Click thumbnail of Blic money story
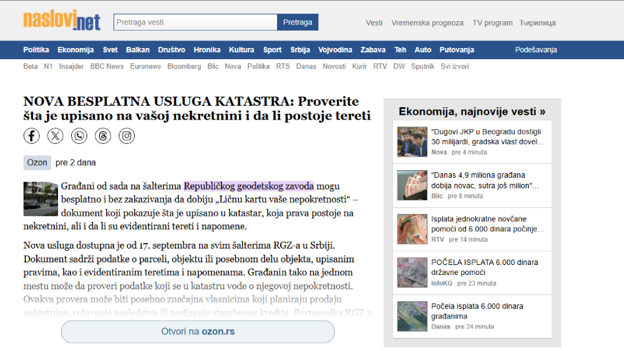The image size is (624, 351). tap(412, 185)
